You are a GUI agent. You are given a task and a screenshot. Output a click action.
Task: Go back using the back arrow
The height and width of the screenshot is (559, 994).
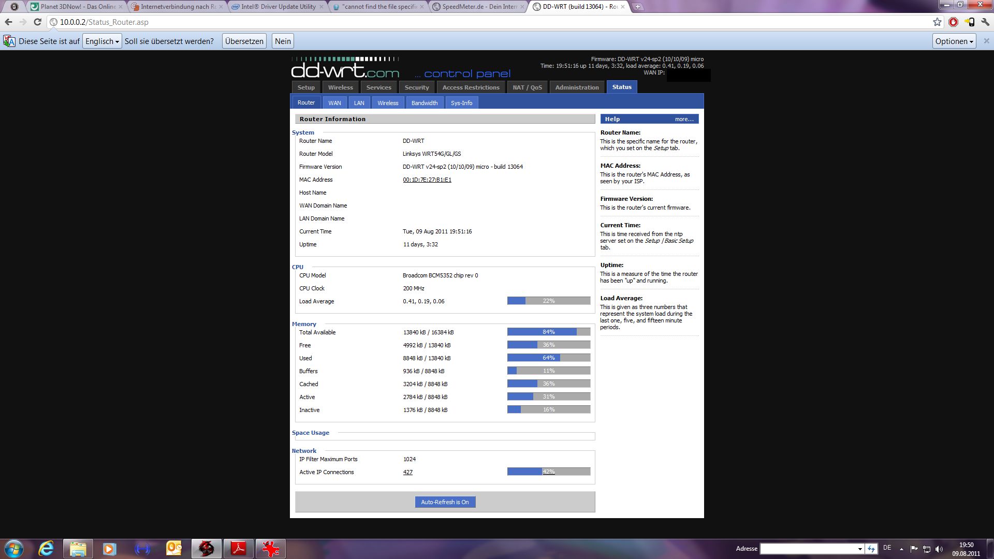8,22
